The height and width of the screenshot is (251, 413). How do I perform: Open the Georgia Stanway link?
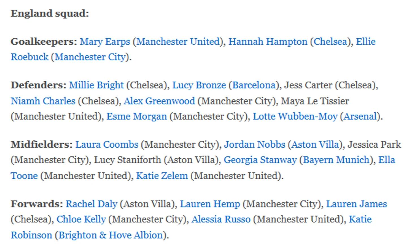pyautogui.click(x=260, y=160)
